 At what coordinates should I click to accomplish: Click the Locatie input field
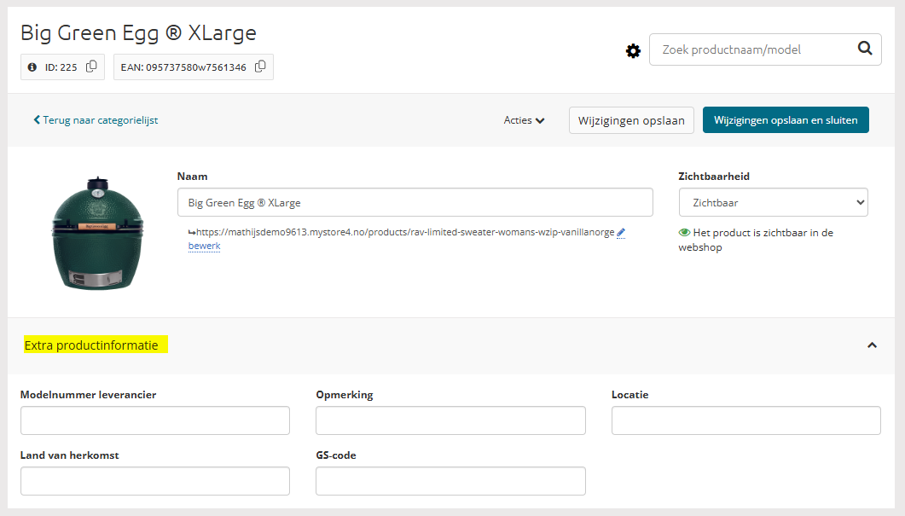click(746, 420)
